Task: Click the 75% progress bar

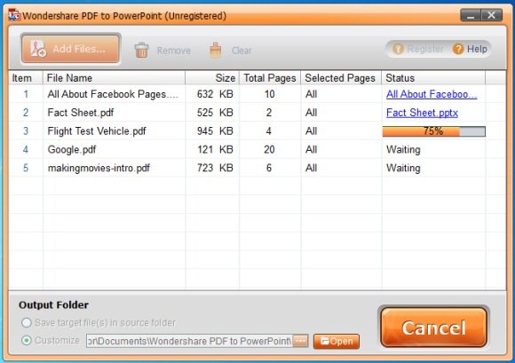Action: [433, 131]
